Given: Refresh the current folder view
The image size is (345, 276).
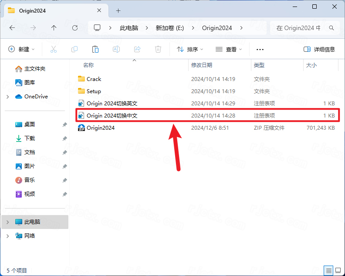Looking at the screenshot, I should [74, 28].
